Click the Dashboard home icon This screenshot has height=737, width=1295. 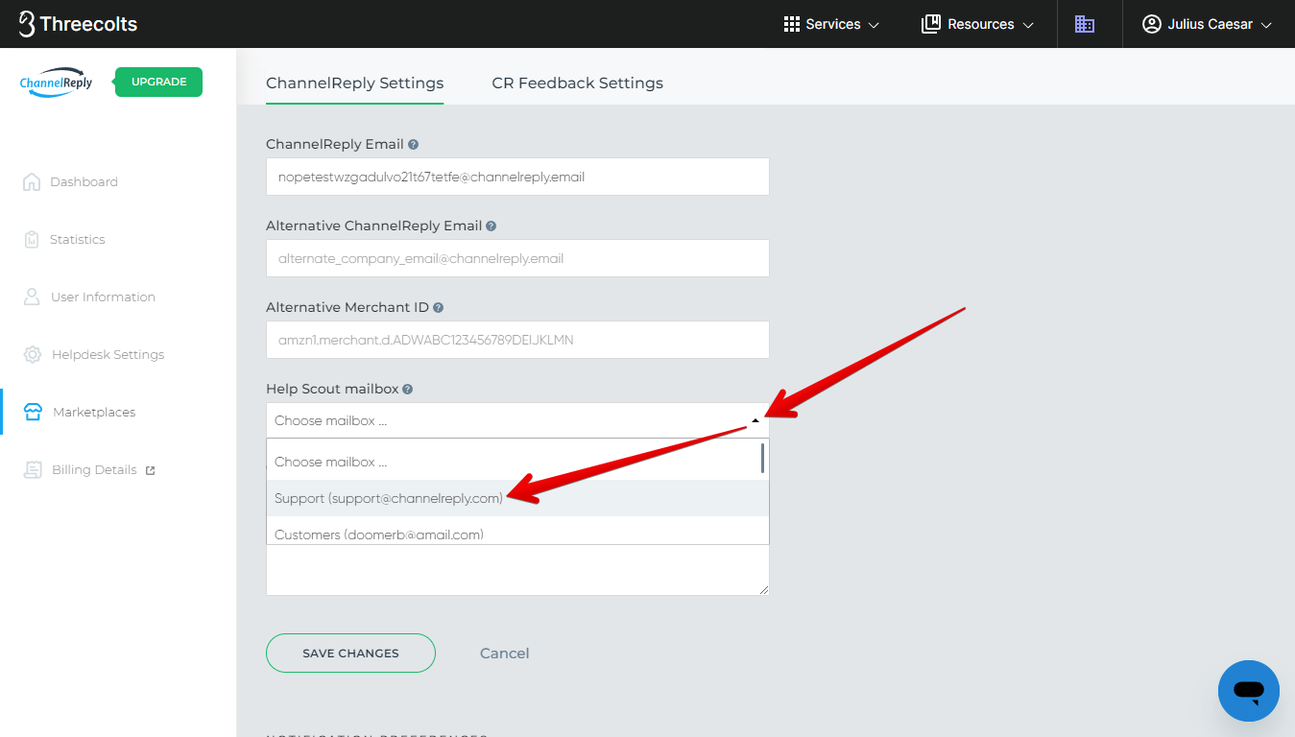(x=32, y=181)
